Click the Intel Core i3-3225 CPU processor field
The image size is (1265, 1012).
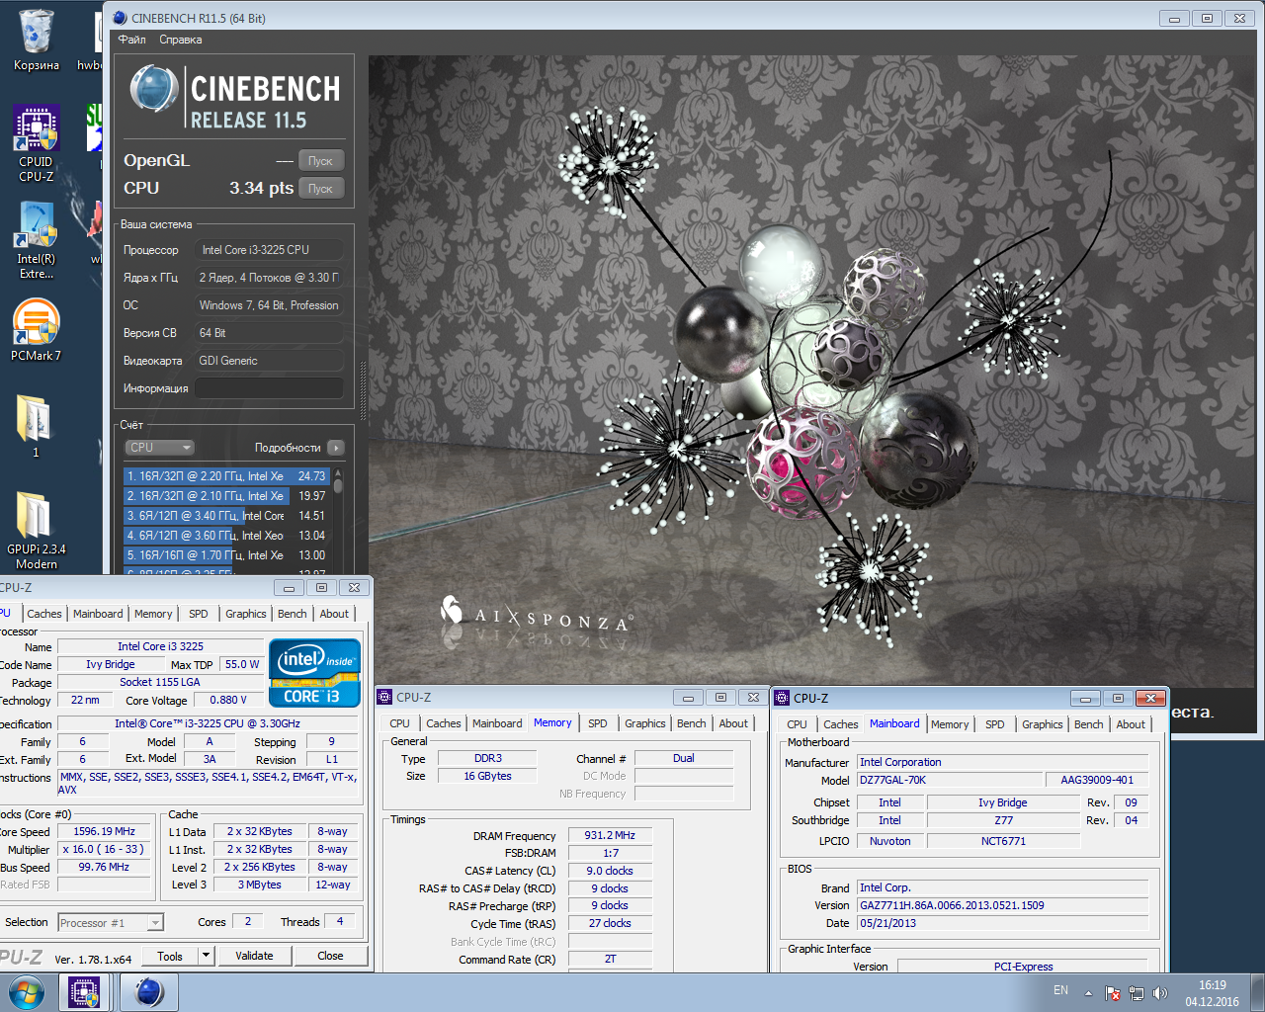tap(269, 250)
